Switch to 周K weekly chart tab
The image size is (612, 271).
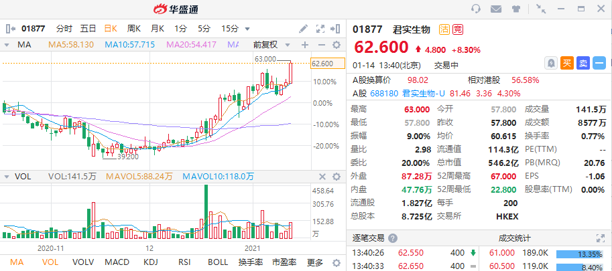(x=133, y=28)
